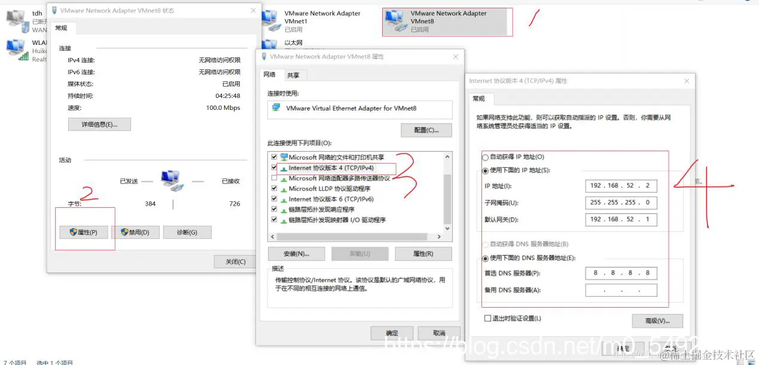Click the 首选 DNS 服务器 input field
The height and width of the screenshot is (365, 759).
[621, 273]
